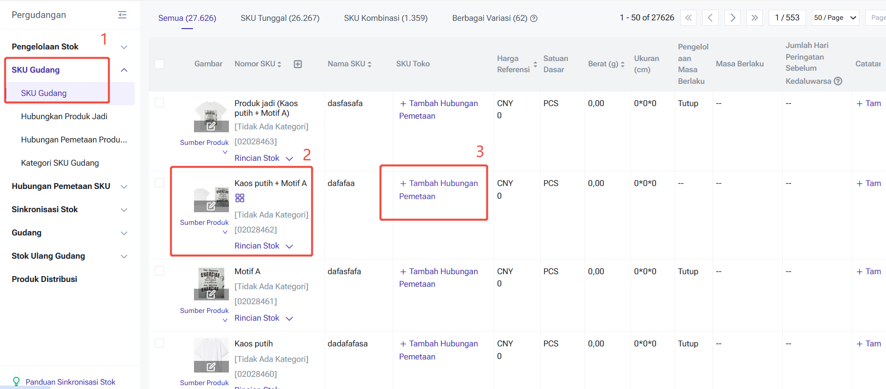Open the 50 / Page dropdown
886x389 pixels.
click(x=835, y=18)
